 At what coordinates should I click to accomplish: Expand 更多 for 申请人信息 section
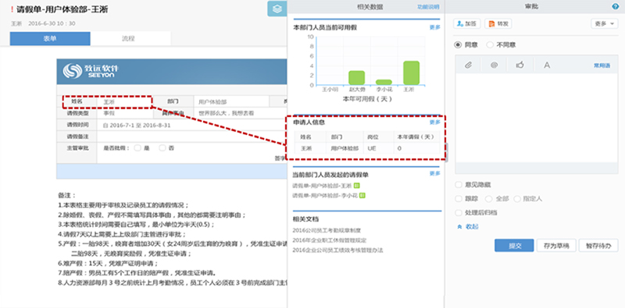coord(434,122)
